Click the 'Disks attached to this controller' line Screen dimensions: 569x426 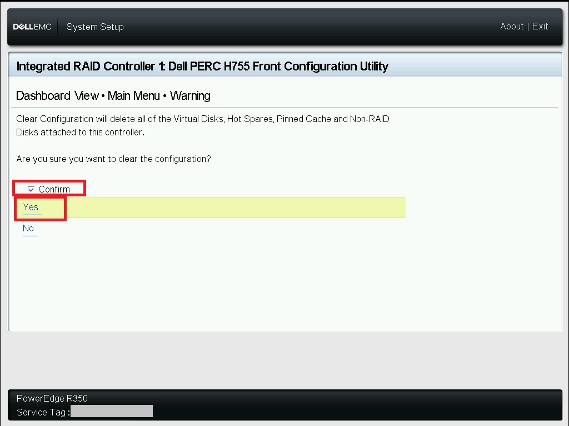coord(80,132)
